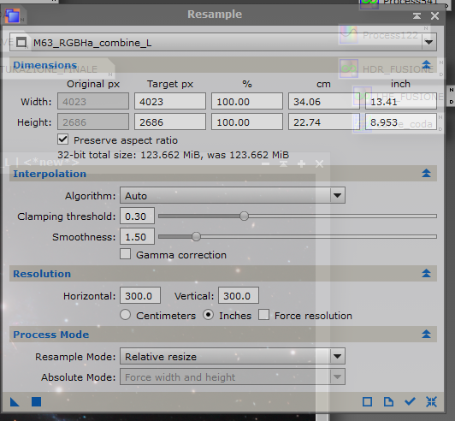
Task: Collapse the Interpolation section
Action: 426,174
